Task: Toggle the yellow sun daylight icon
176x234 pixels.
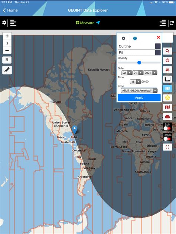Action: tap(167, 98)
